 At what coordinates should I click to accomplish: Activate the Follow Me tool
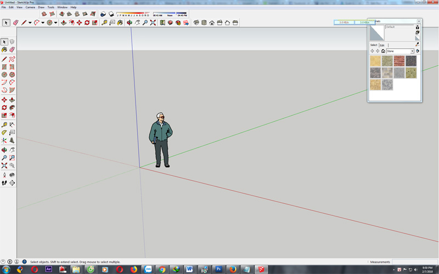click(12, 107)
